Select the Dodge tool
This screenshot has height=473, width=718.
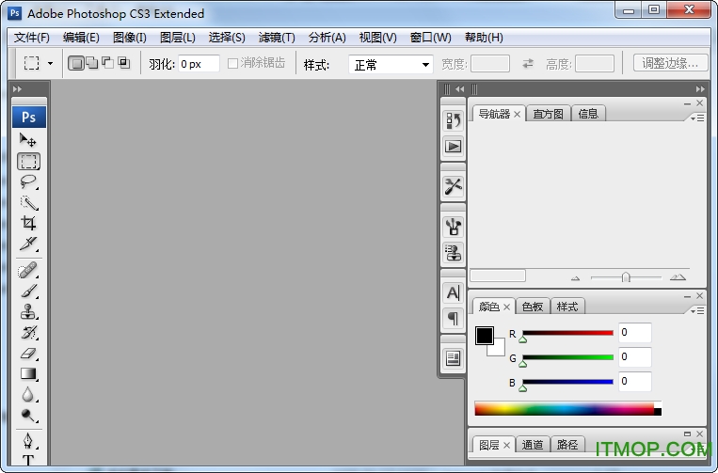28,416
